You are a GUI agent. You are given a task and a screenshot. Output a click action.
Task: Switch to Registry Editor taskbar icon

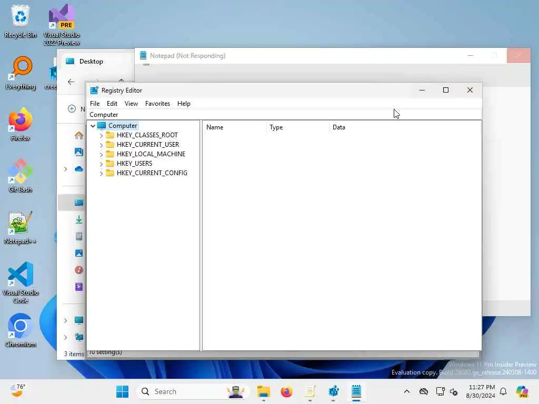pos(333,391)
